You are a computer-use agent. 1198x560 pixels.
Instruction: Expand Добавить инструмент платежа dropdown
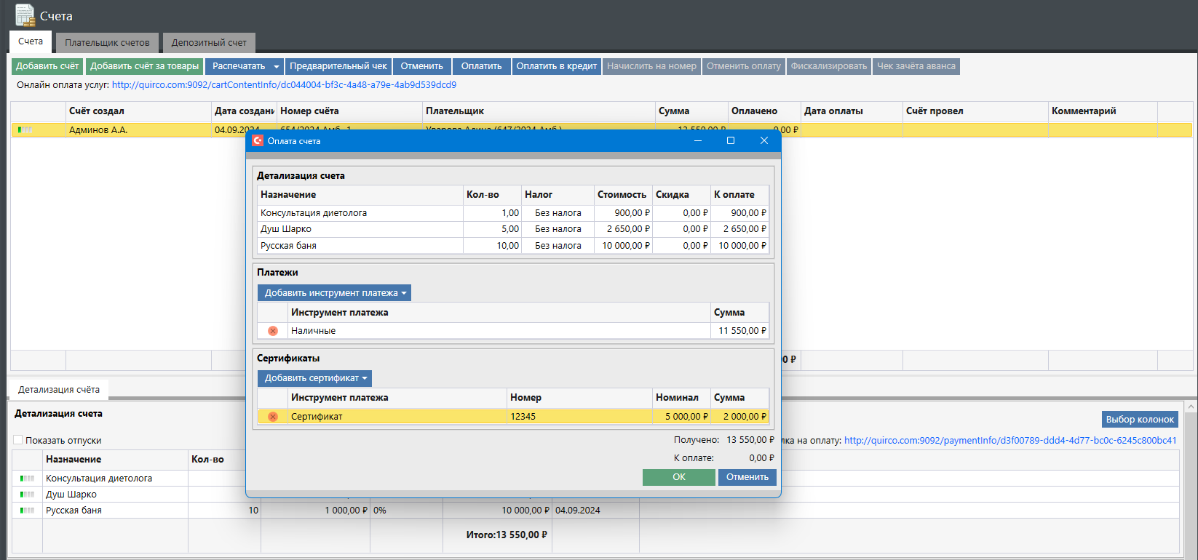click(x=334, y=293)
